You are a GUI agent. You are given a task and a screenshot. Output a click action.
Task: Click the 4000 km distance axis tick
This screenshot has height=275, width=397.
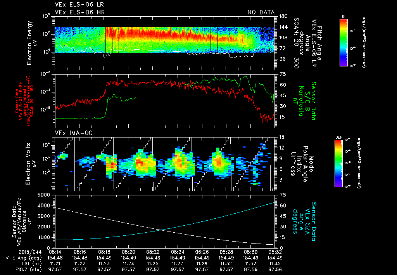[43, 205]
